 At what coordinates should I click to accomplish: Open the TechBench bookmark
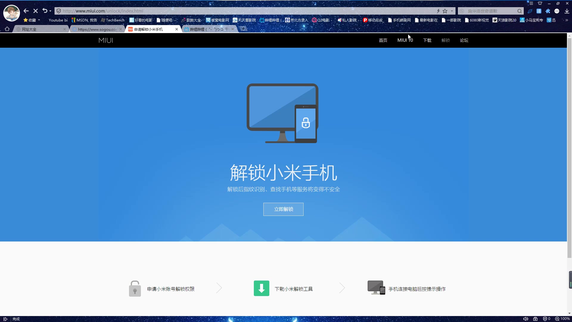pos(113,20)
